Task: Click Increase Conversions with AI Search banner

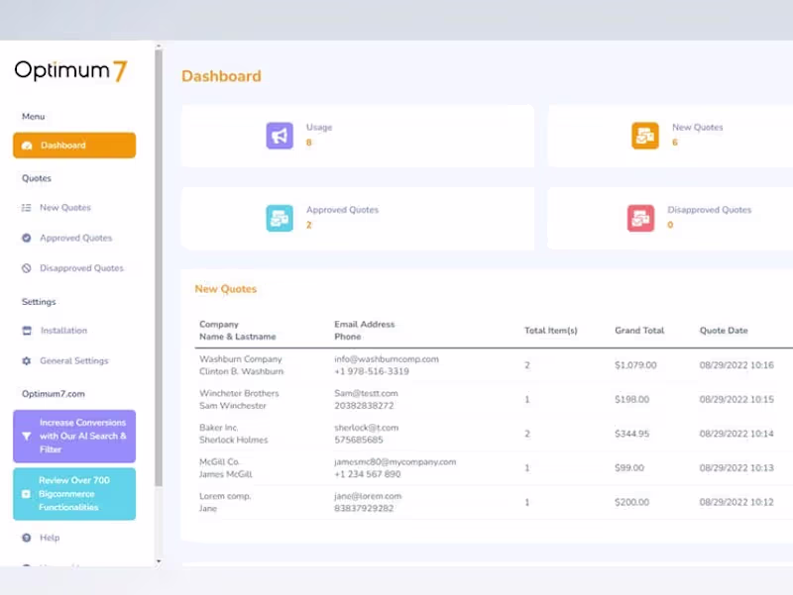Action: coord(74,436)
